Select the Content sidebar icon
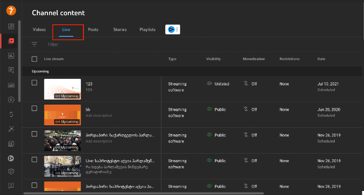Viewport: 364px width, 195px height. pyautogui.click(x=11, y=41)
